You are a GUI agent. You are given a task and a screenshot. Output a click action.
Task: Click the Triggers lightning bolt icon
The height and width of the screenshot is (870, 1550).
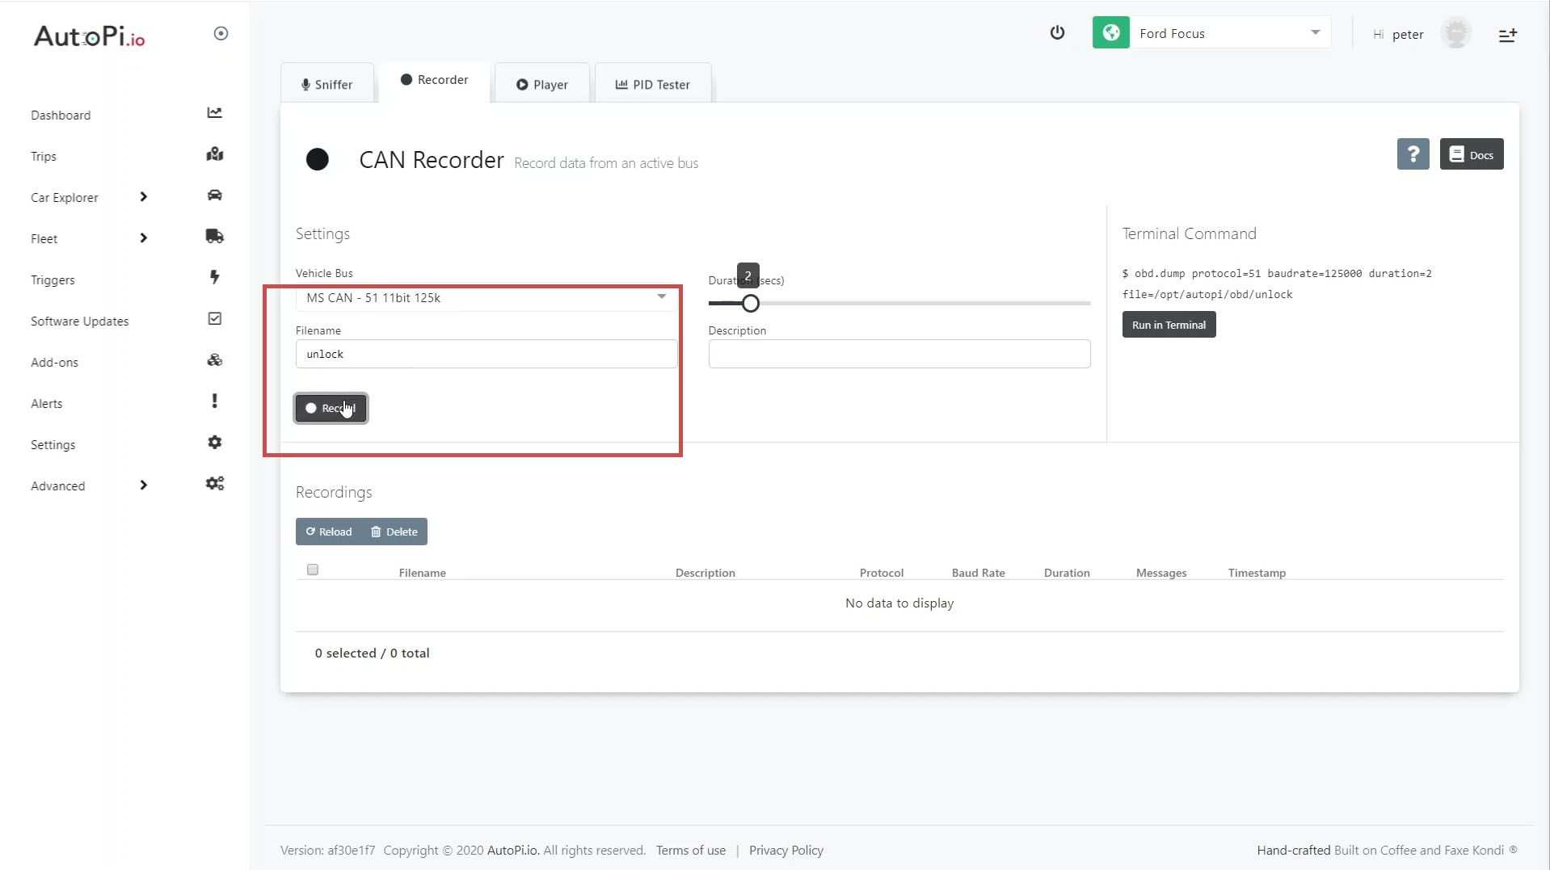214,277
